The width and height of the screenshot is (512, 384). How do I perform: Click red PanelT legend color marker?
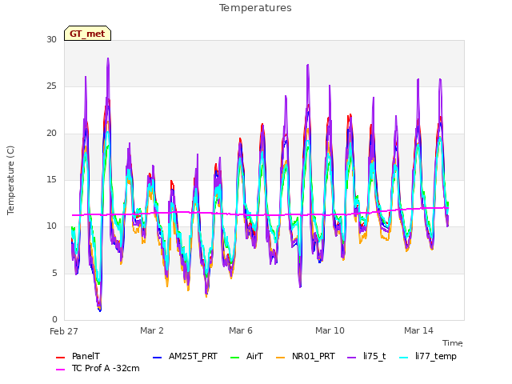(x=61, y=358)
